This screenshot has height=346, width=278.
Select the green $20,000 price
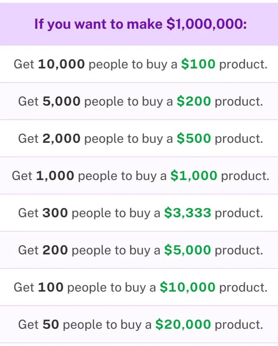coord(183,325)
